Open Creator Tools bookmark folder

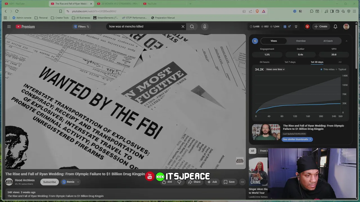(60, 18)
